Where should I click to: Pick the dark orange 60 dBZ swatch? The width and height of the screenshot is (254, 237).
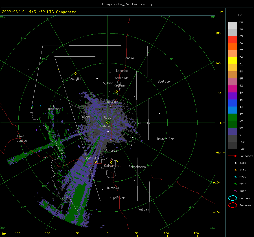tap(233, 47)
